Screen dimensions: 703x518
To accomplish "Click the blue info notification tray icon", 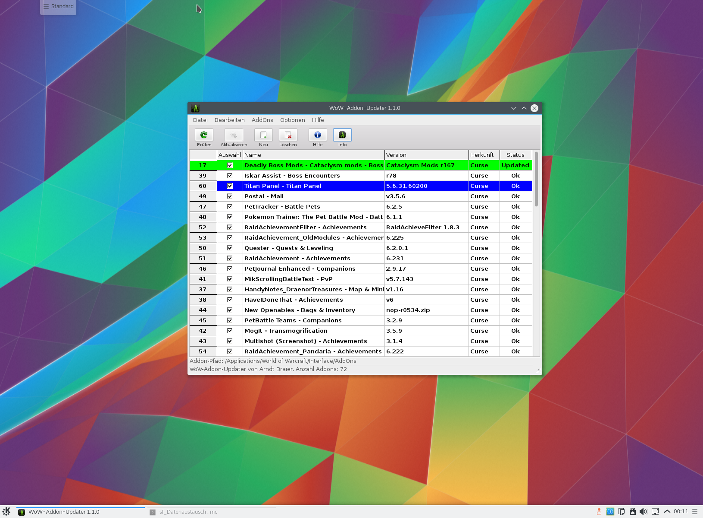I will point(610,512).
